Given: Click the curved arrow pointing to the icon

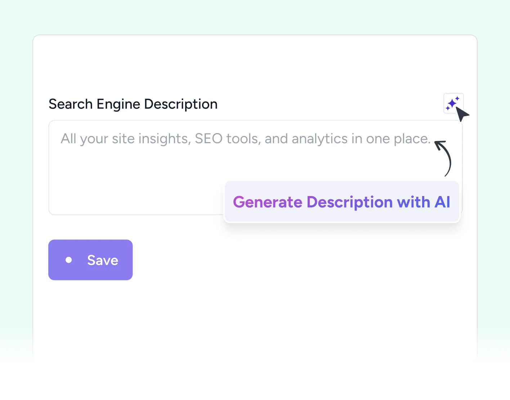Looking at the screenshot, I should pyautogui.click(x=444, y=158).
